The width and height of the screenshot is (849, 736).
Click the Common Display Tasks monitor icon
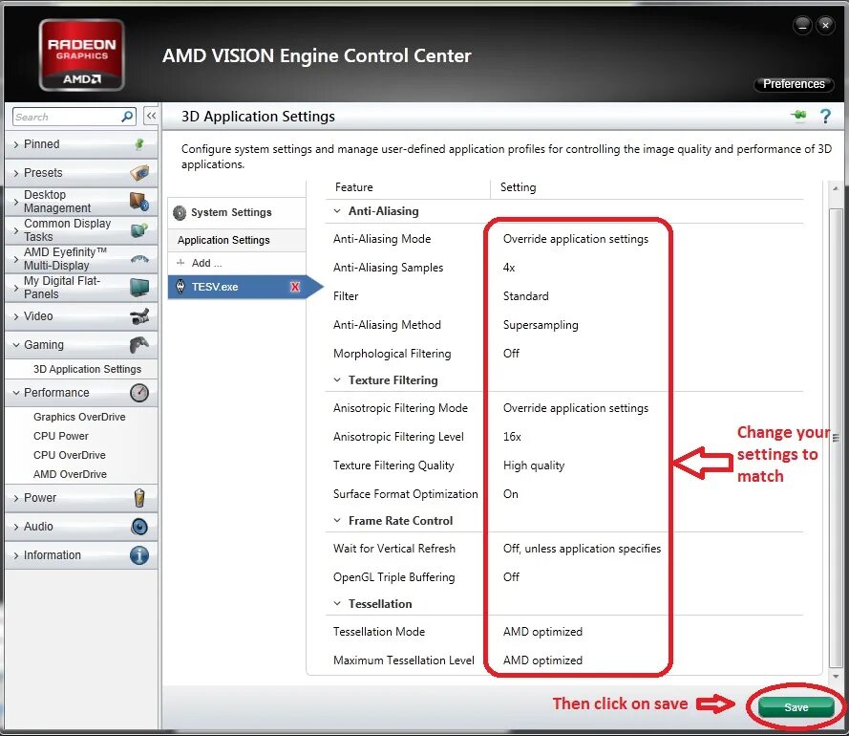[139, 229]
